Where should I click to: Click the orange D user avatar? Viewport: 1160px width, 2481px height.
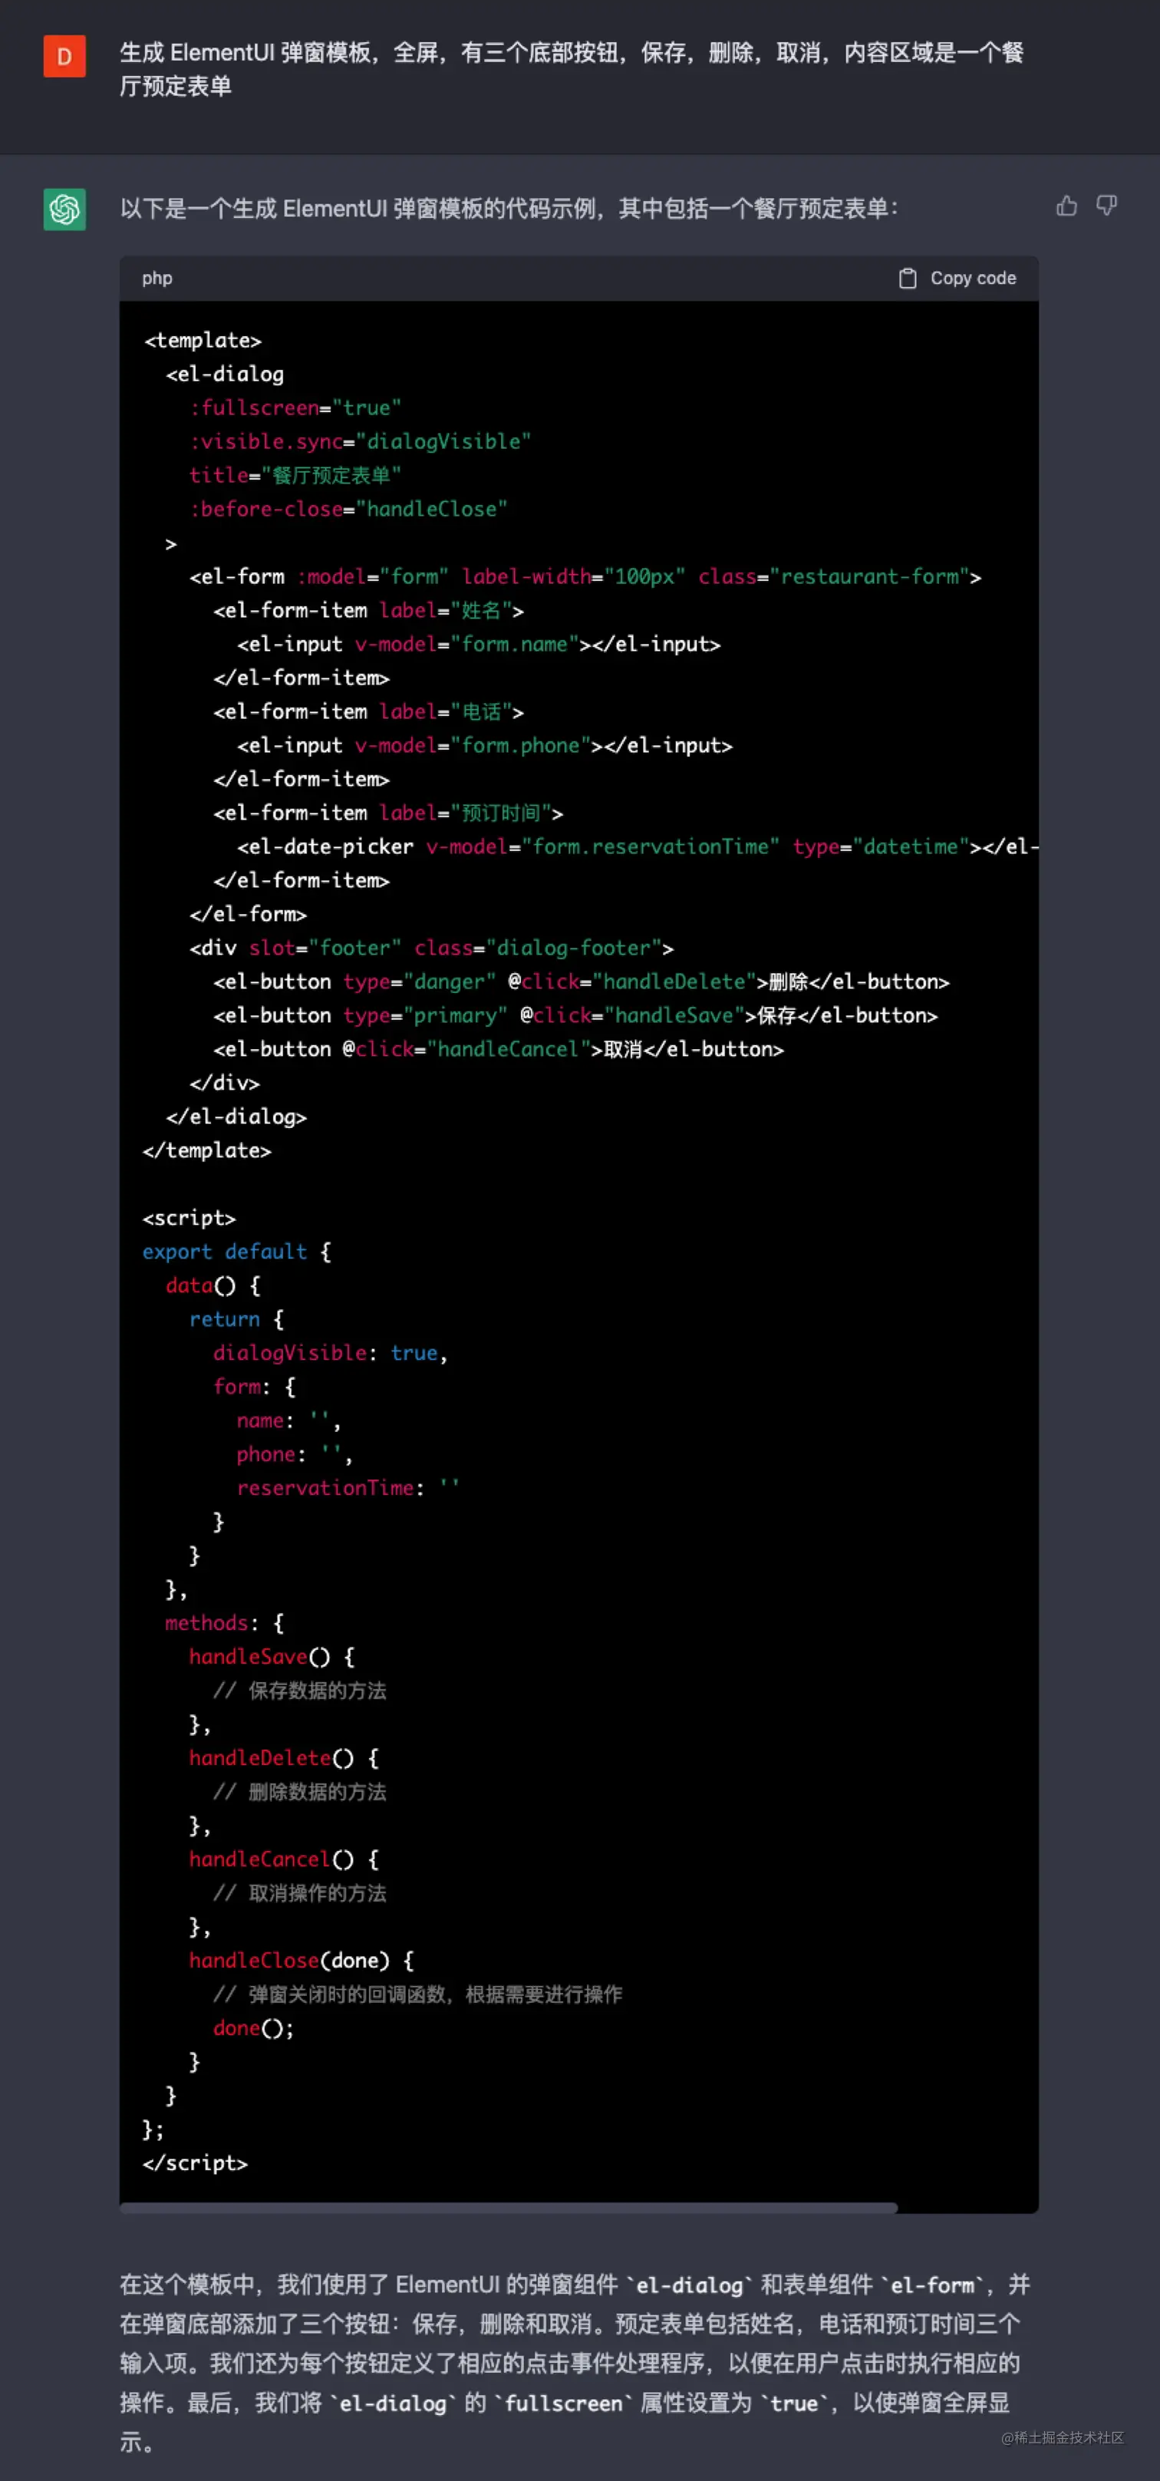coord(64,56)
